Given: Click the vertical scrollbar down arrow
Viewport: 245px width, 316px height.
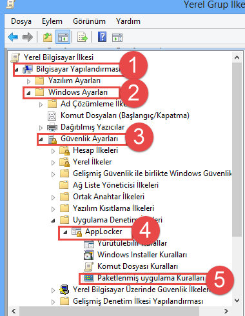Looking at the screenshot, I should 237,301.
